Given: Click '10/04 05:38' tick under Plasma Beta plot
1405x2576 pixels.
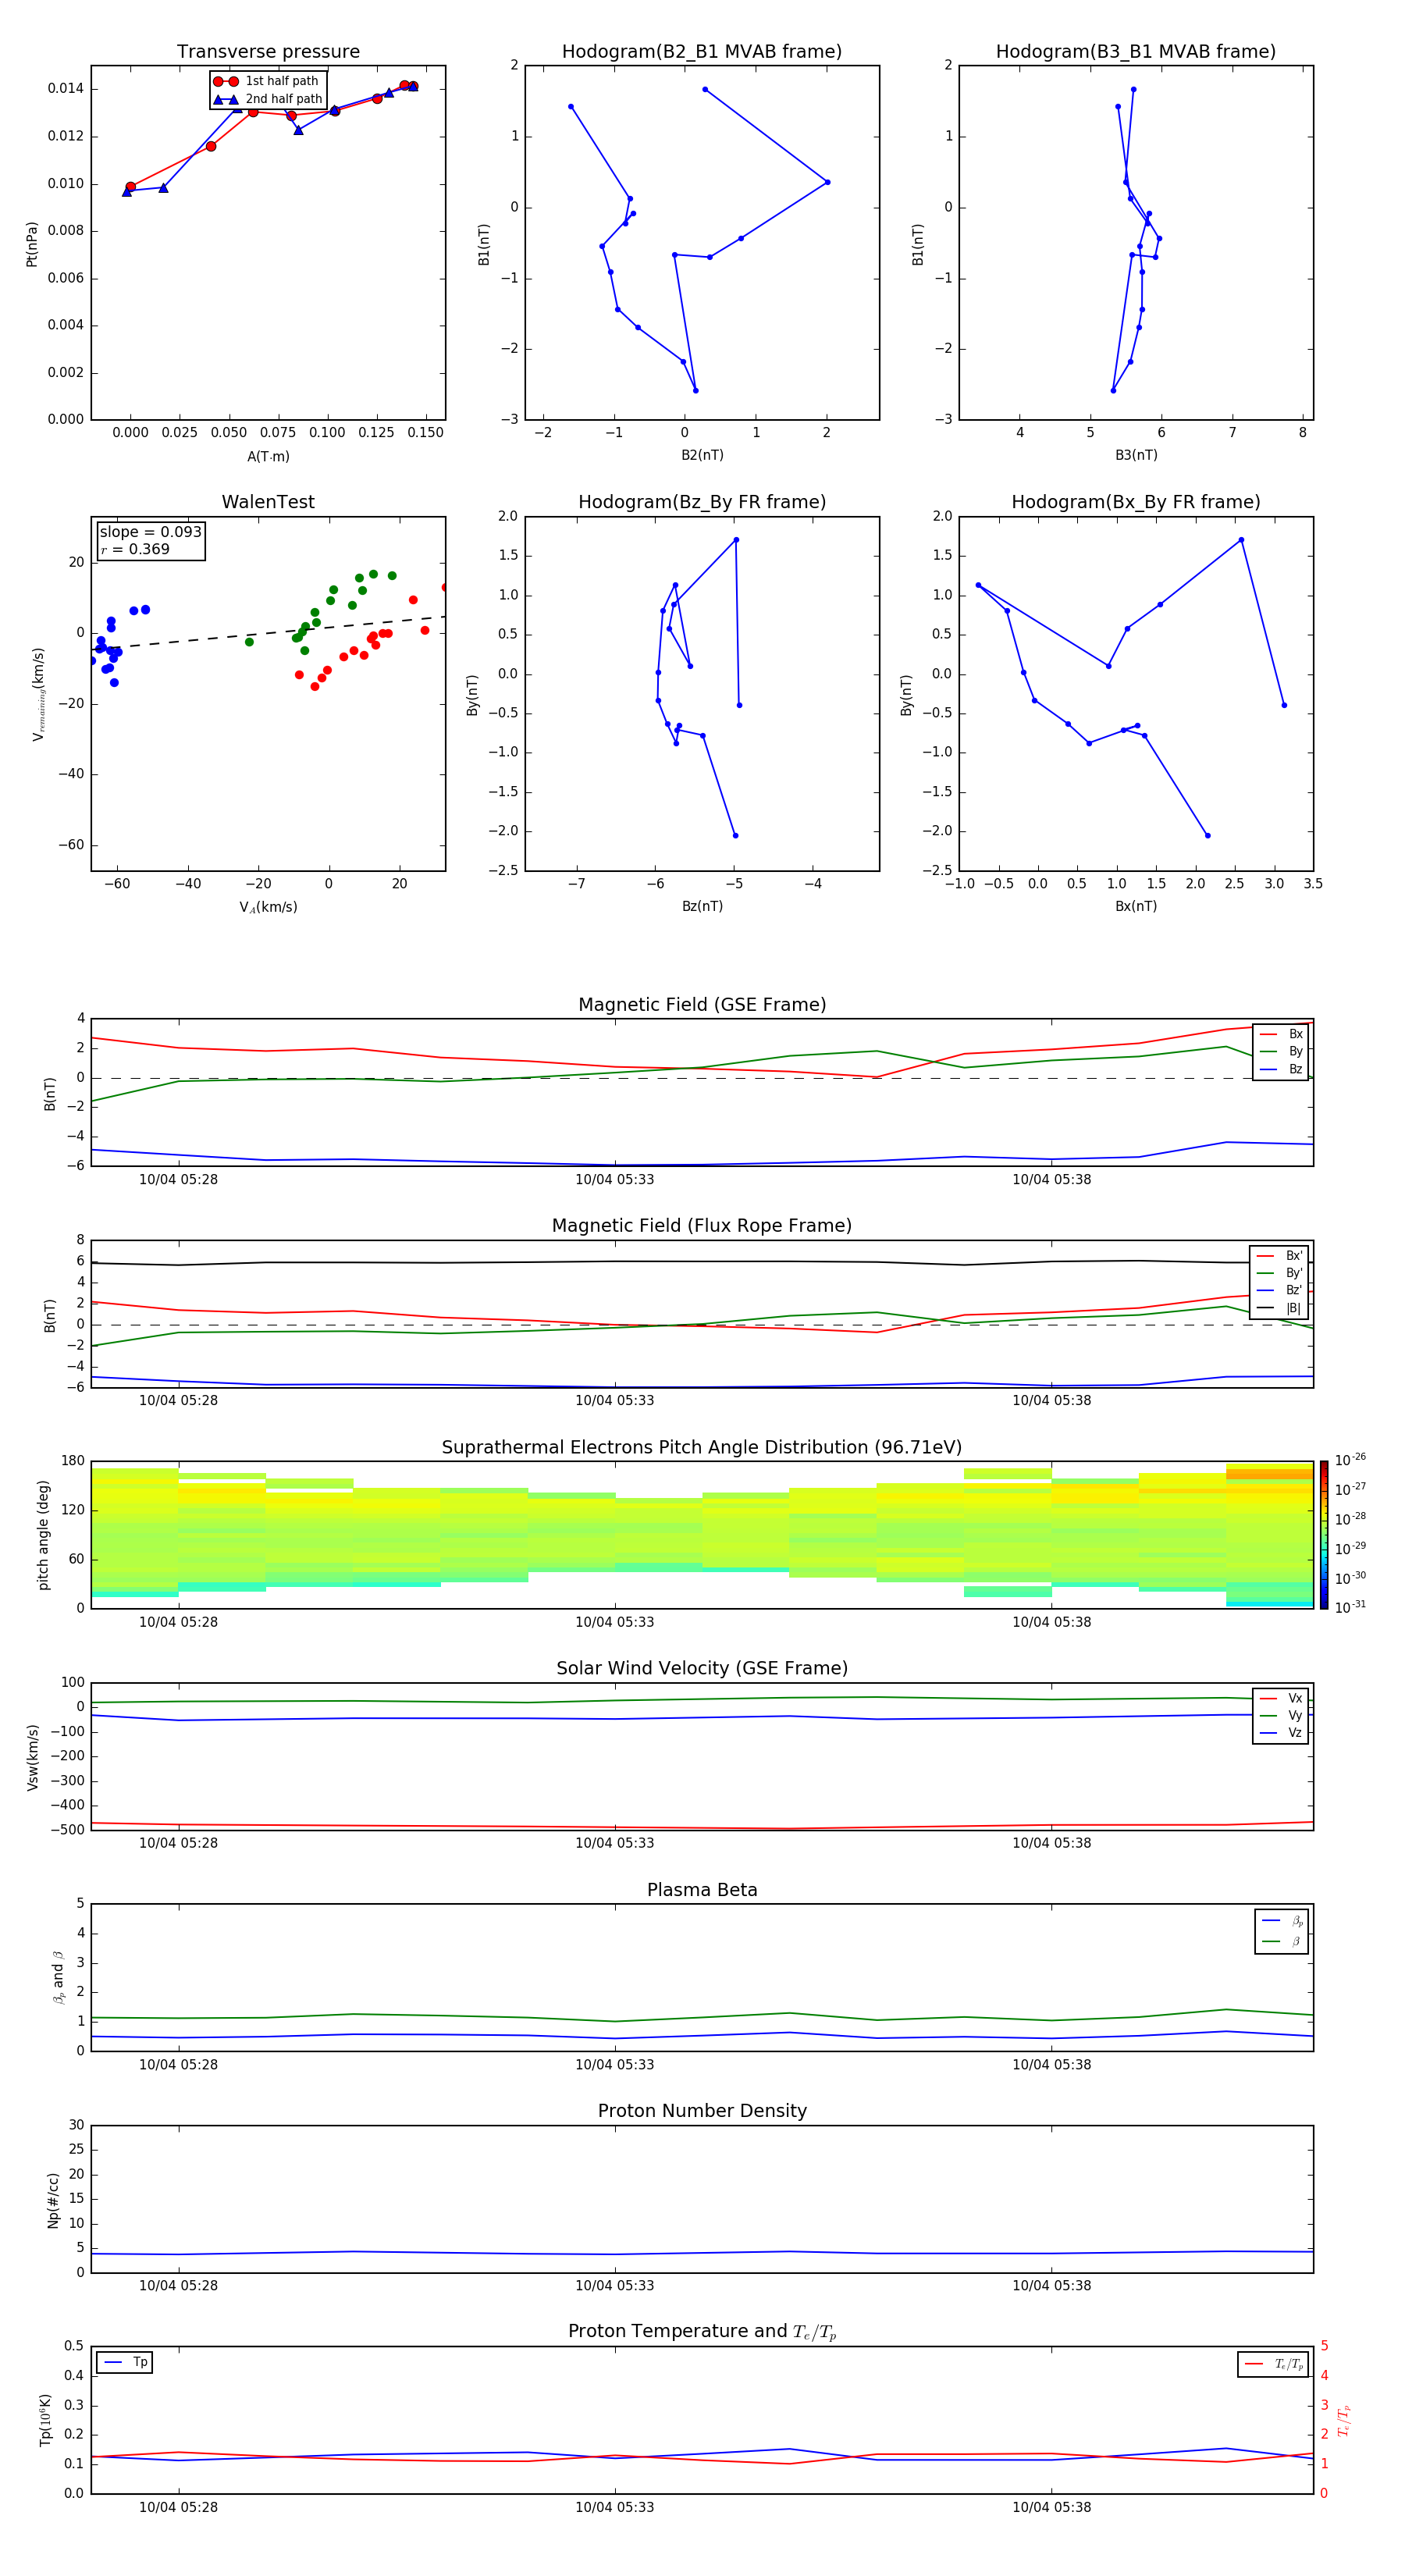Looking at the screenshot, I should 1051,2064.
